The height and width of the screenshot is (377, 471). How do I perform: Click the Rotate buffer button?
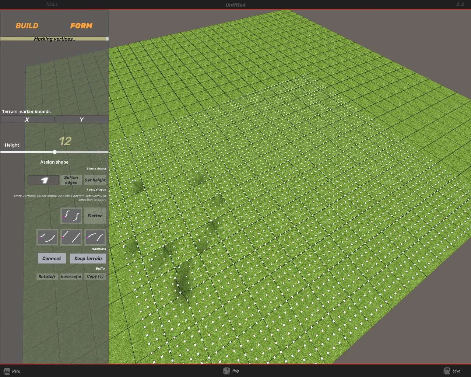[47, 276]
